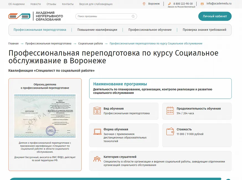Image resolution: width=242 pixels, height=180 pixels.
Task: Click the info@academedu.ru email address
Action: [x=219, y=3]
